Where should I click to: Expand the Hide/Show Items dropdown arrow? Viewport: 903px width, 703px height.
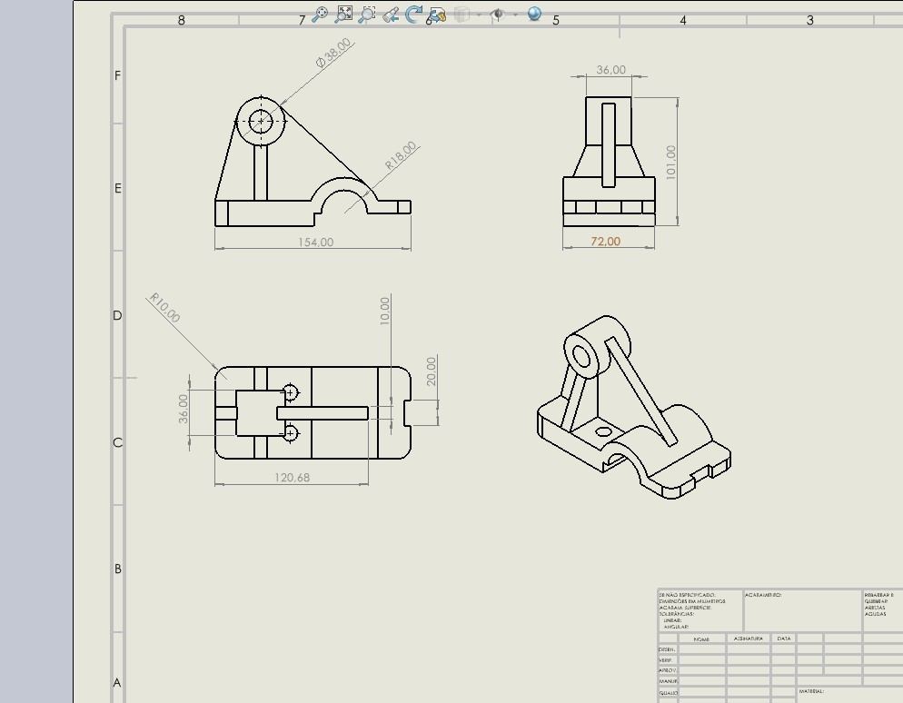(515, 15)
